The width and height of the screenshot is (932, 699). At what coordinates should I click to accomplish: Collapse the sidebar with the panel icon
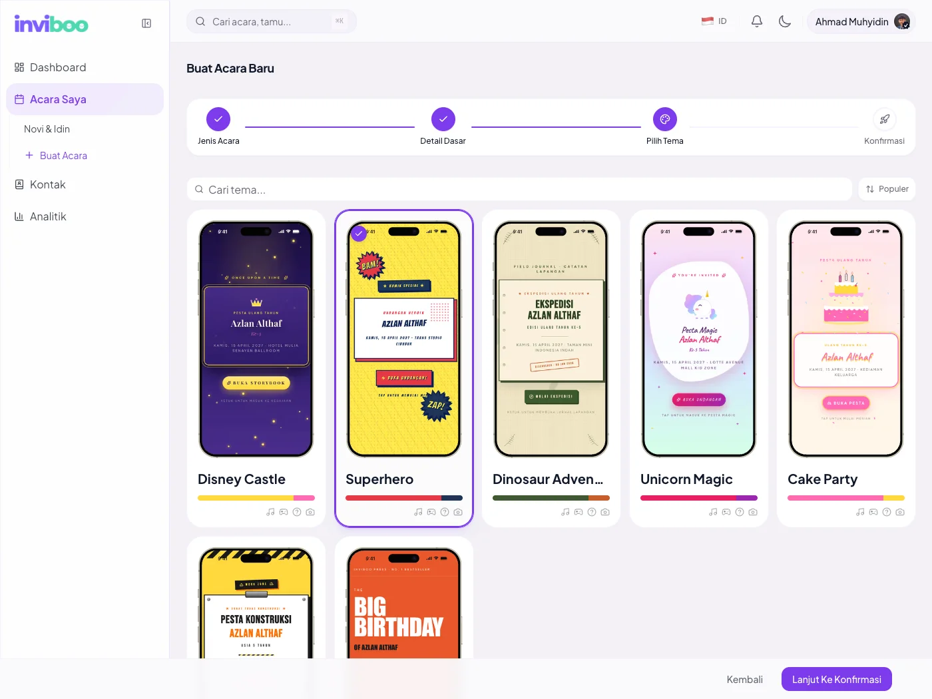click(x=146, y=23)
